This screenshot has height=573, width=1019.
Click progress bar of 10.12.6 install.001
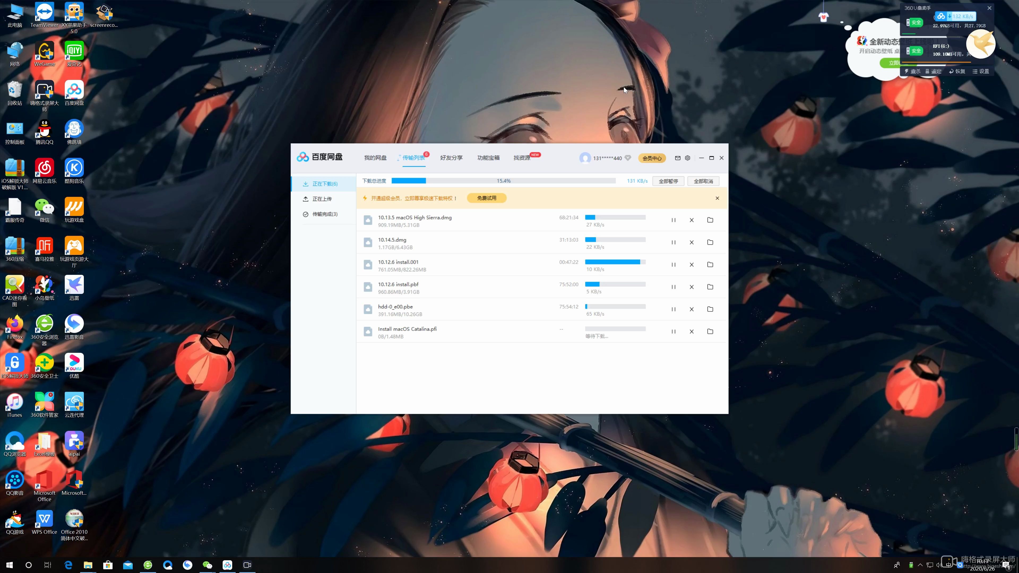(x=615, y=262)
